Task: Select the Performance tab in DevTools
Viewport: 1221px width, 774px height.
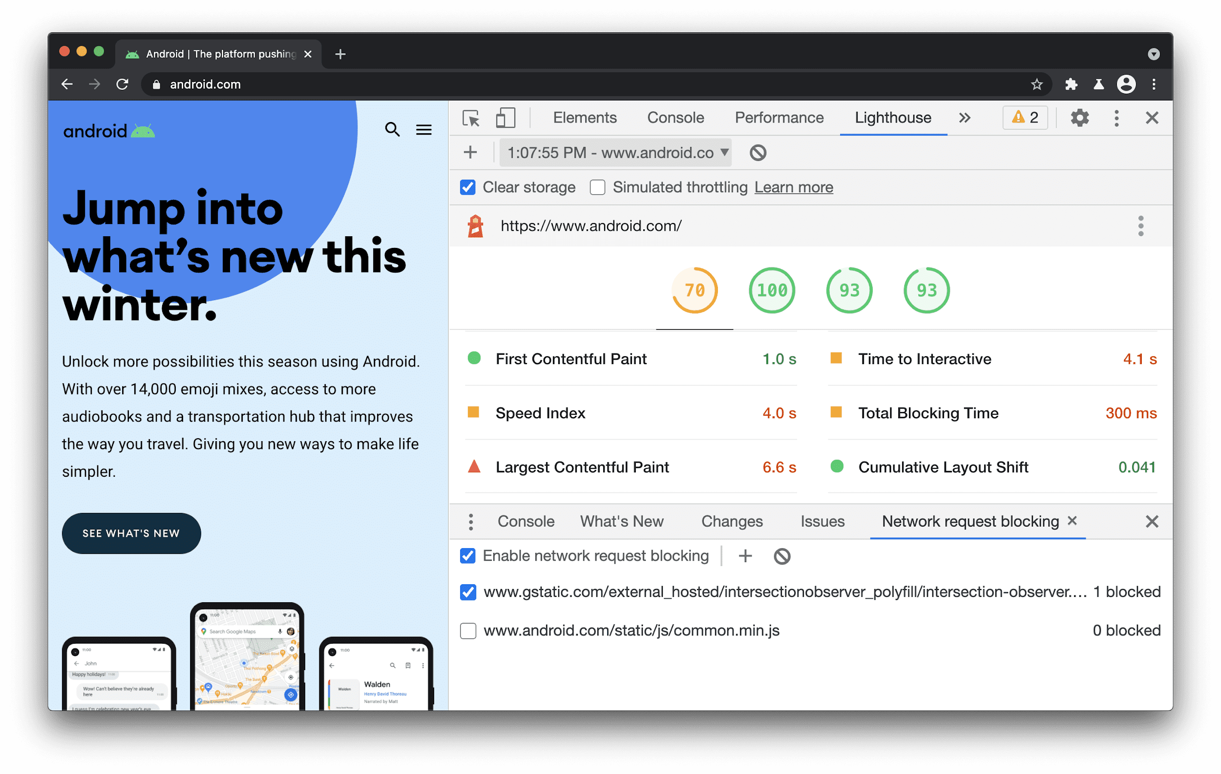Action: pyautogui.click(x=779, y=117)
